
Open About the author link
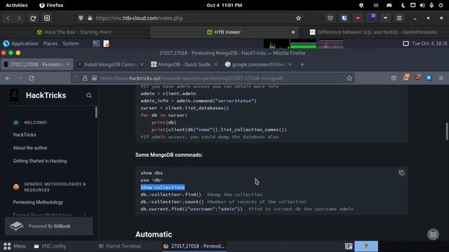[x=30, y=148]
